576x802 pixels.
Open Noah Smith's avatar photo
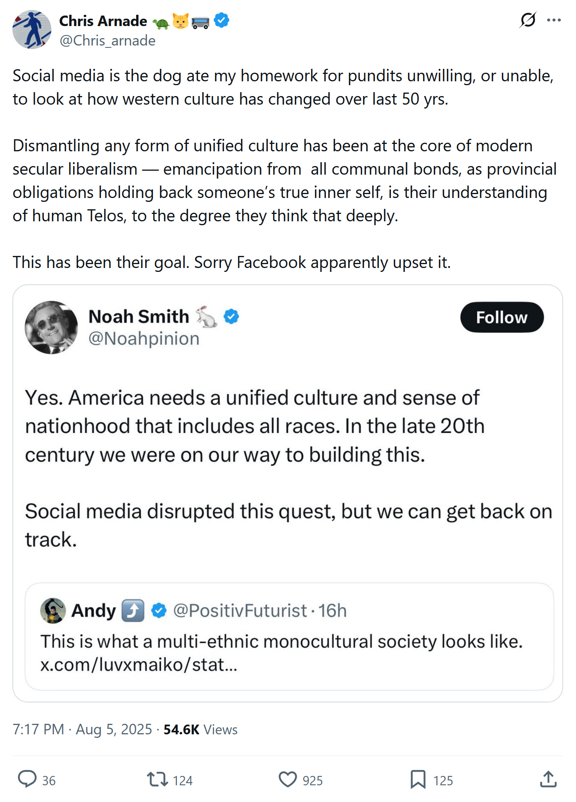tap(51, 327)
